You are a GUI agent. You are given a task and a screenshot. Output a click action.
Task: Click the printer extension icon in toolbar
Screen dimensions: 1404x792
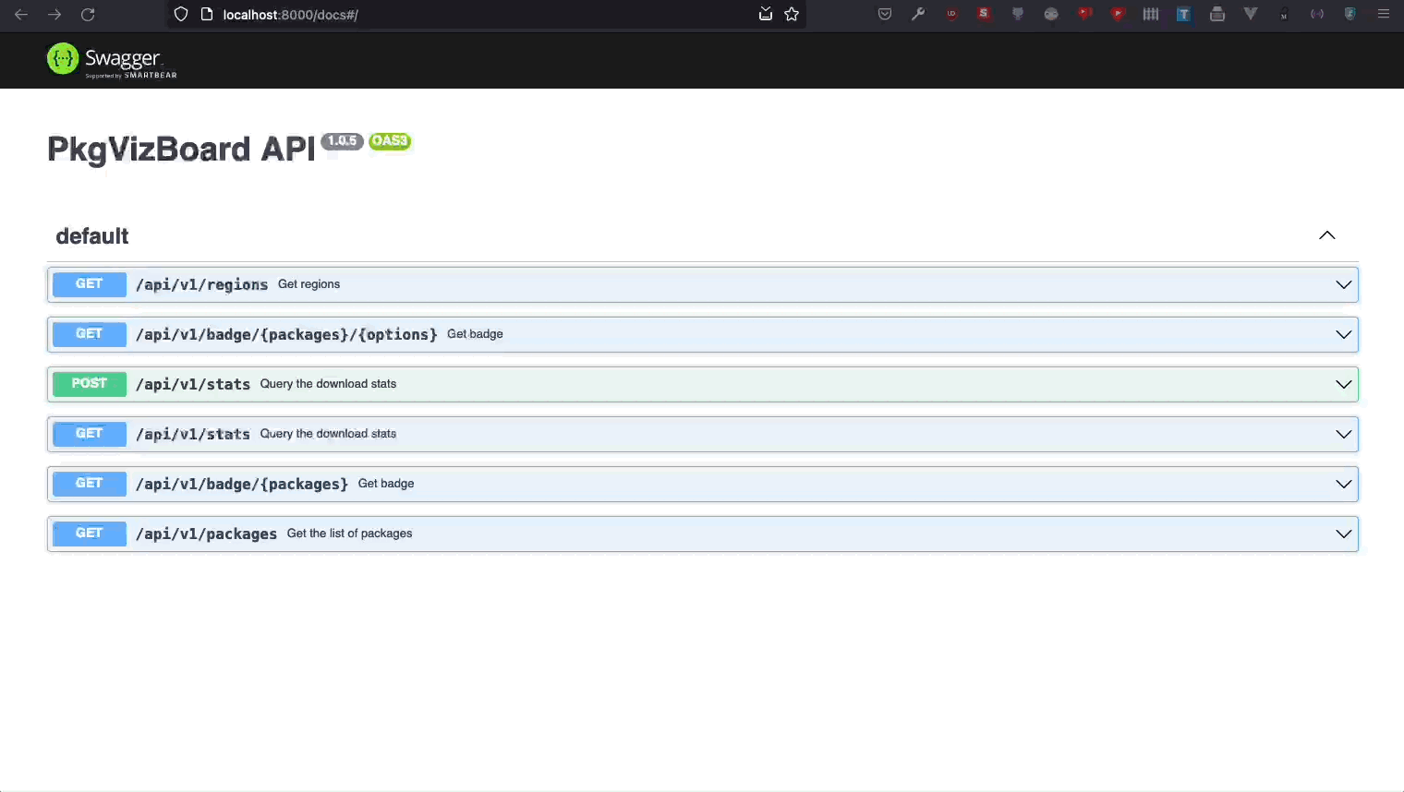[x=1217, y=15]
